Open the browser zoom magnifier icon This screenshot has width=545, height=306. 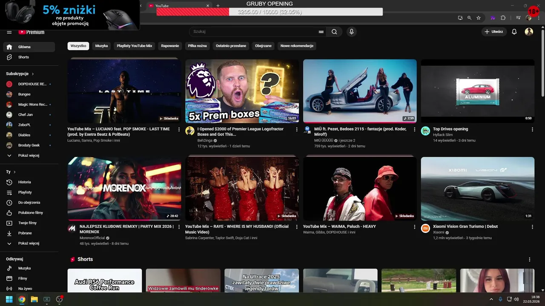point(469,18)
